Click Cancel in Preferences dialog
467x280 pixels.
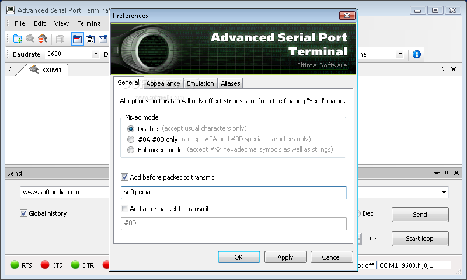pos(332,257)
